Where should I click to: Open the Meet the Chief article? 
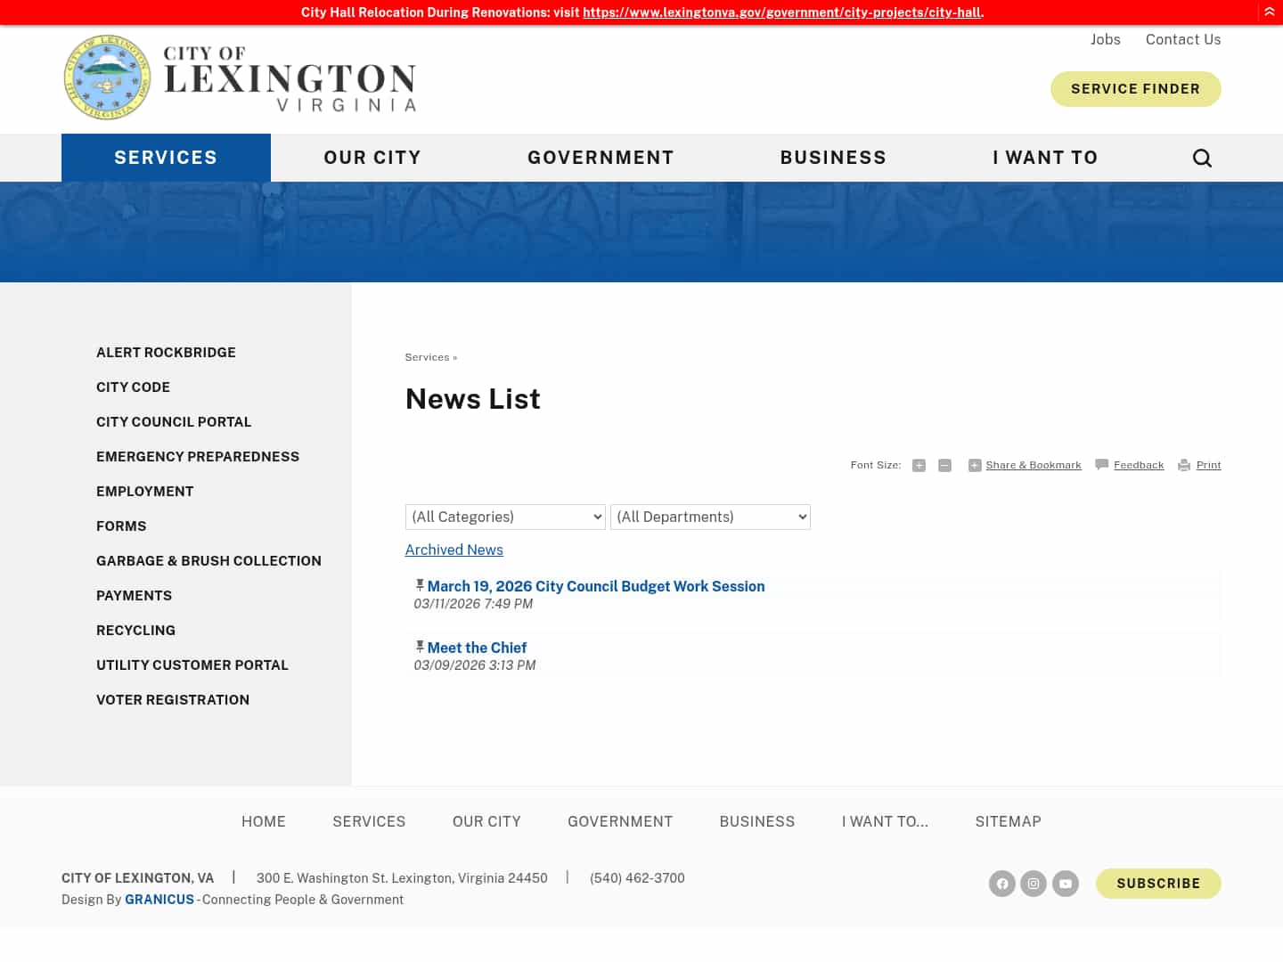pyautogui.click(x=477, y=648)
